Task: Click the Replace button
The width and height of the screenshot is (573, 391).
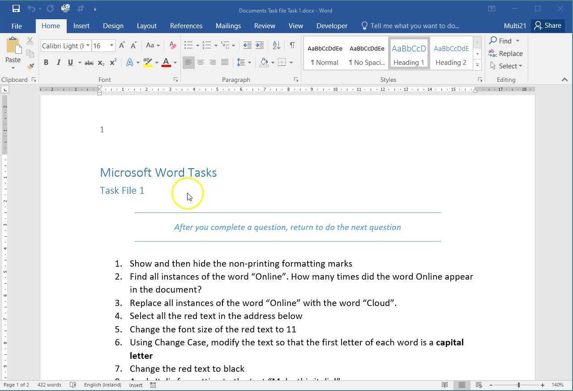Action: pyautogui.click(x=506, y=54)
